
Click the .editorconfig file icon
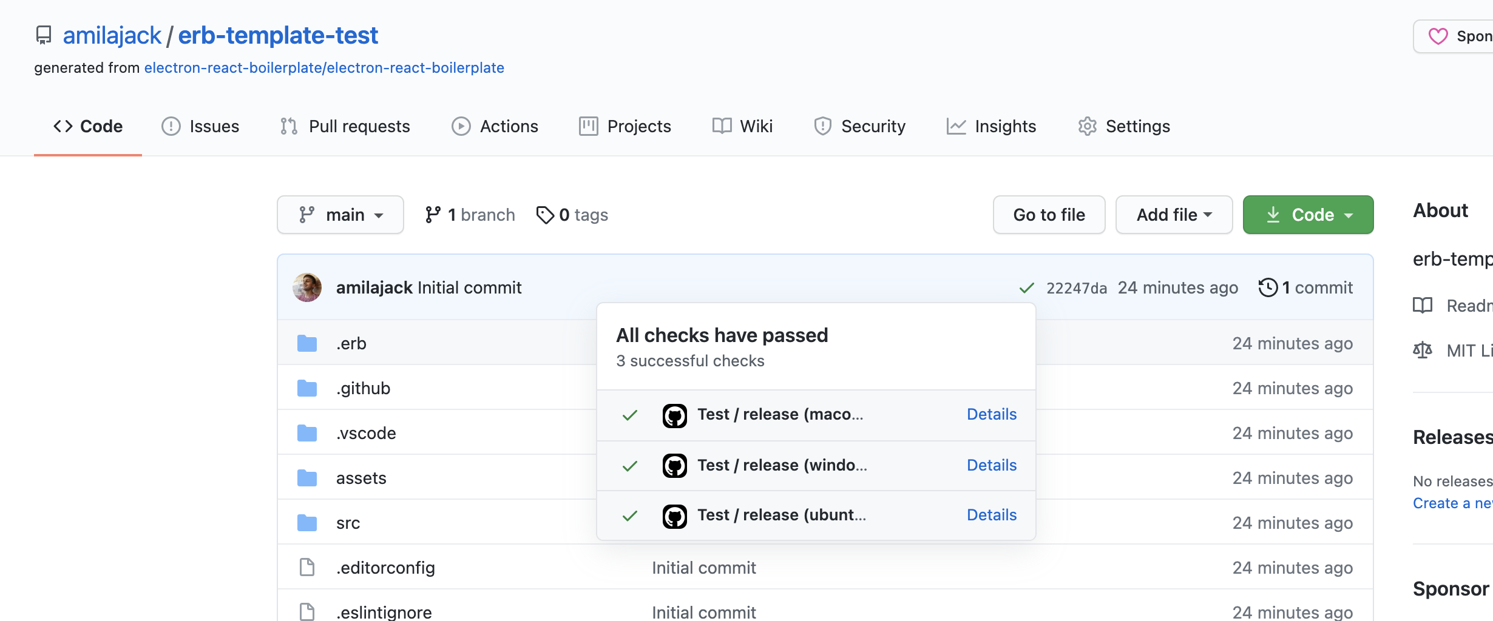coord(307,566)
